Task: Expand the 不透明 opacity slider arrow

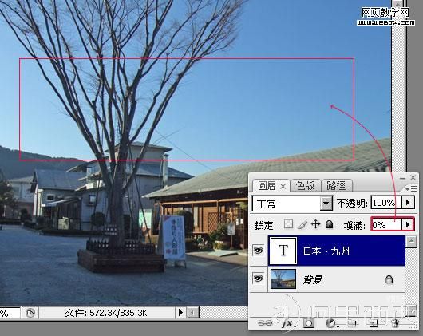Action: (x=408, y=202)
